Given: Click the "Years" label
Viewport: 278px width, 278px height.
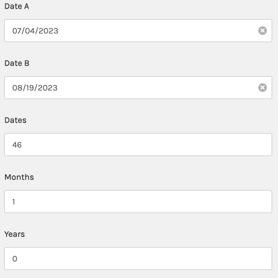Looking at the screenshot, I should click(x=15, y=234).
